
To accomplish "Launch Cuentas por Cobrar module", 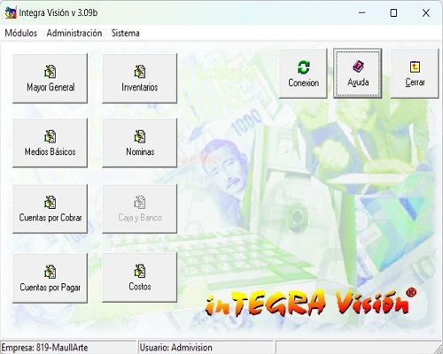I will pos(51,209).
